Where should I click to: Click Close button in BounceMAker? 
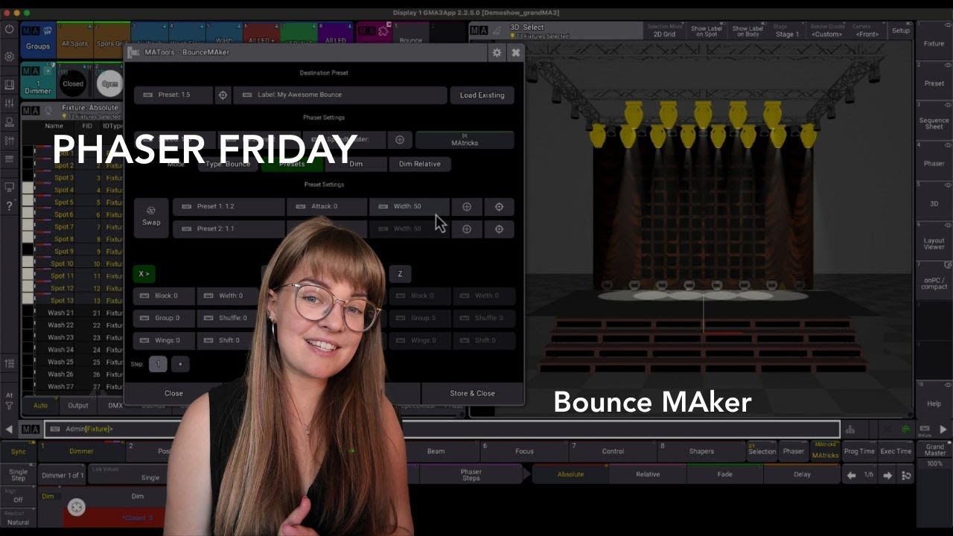pyautogui.click(x=173, y=393)
